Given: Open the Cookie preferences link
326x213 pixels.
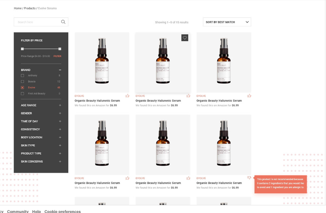Looking at the screenshot, I should (63, 211).
